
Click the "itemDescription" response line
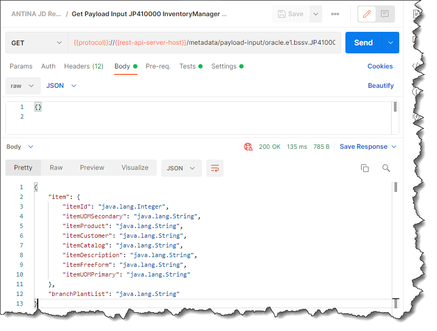pyautogui.click(x=130, y=255)
